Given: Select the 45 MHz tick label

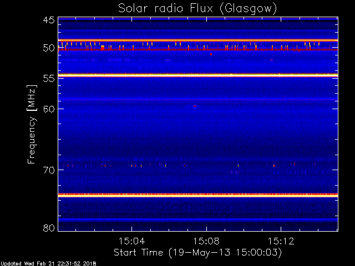Looking at the screenshot, I should point(48,21).
